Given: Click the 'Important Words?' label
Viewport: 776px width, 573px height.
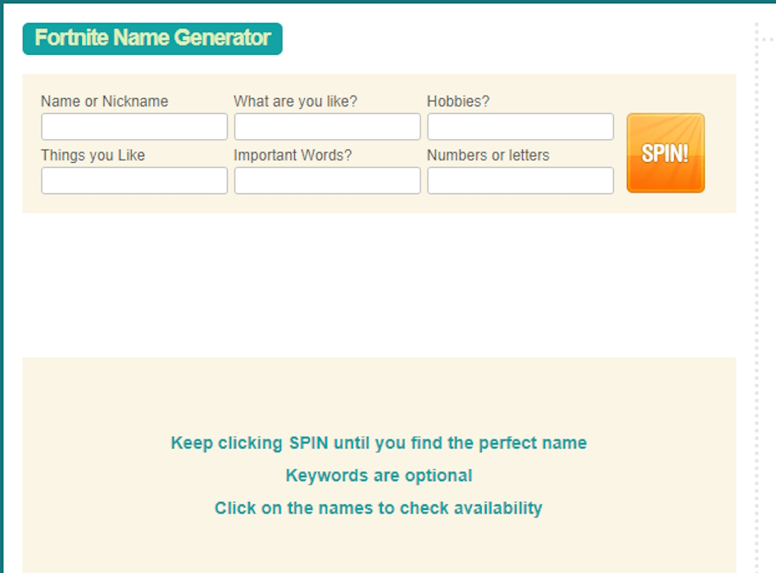Looking at the screenshot, I should pos(293,156).
